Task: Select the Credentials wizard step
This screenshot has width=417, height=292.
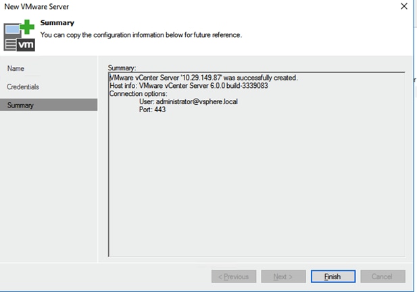Action: 23,87
